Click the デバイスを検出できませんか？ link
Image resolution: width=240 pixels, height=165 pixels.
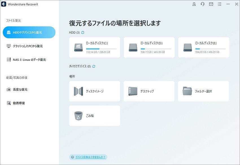coord(90,157)
